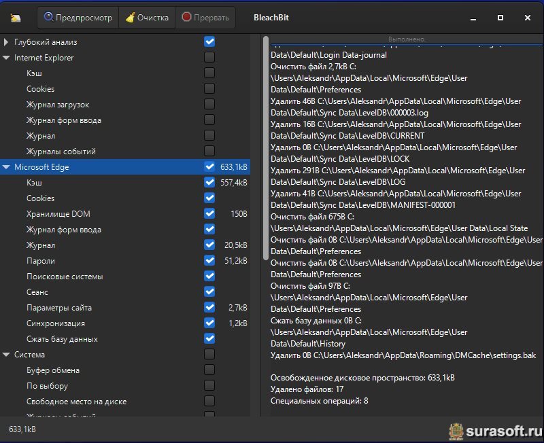Screen dimensions: 544x443
Task: Click the BleachBit app menu icon
Action: pos(16,18)
